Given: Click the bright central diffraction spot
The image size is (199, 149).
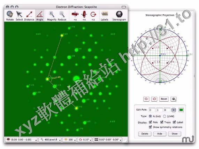Looking at the screenshot, I should pyautogui.click(x=76, y=79).
